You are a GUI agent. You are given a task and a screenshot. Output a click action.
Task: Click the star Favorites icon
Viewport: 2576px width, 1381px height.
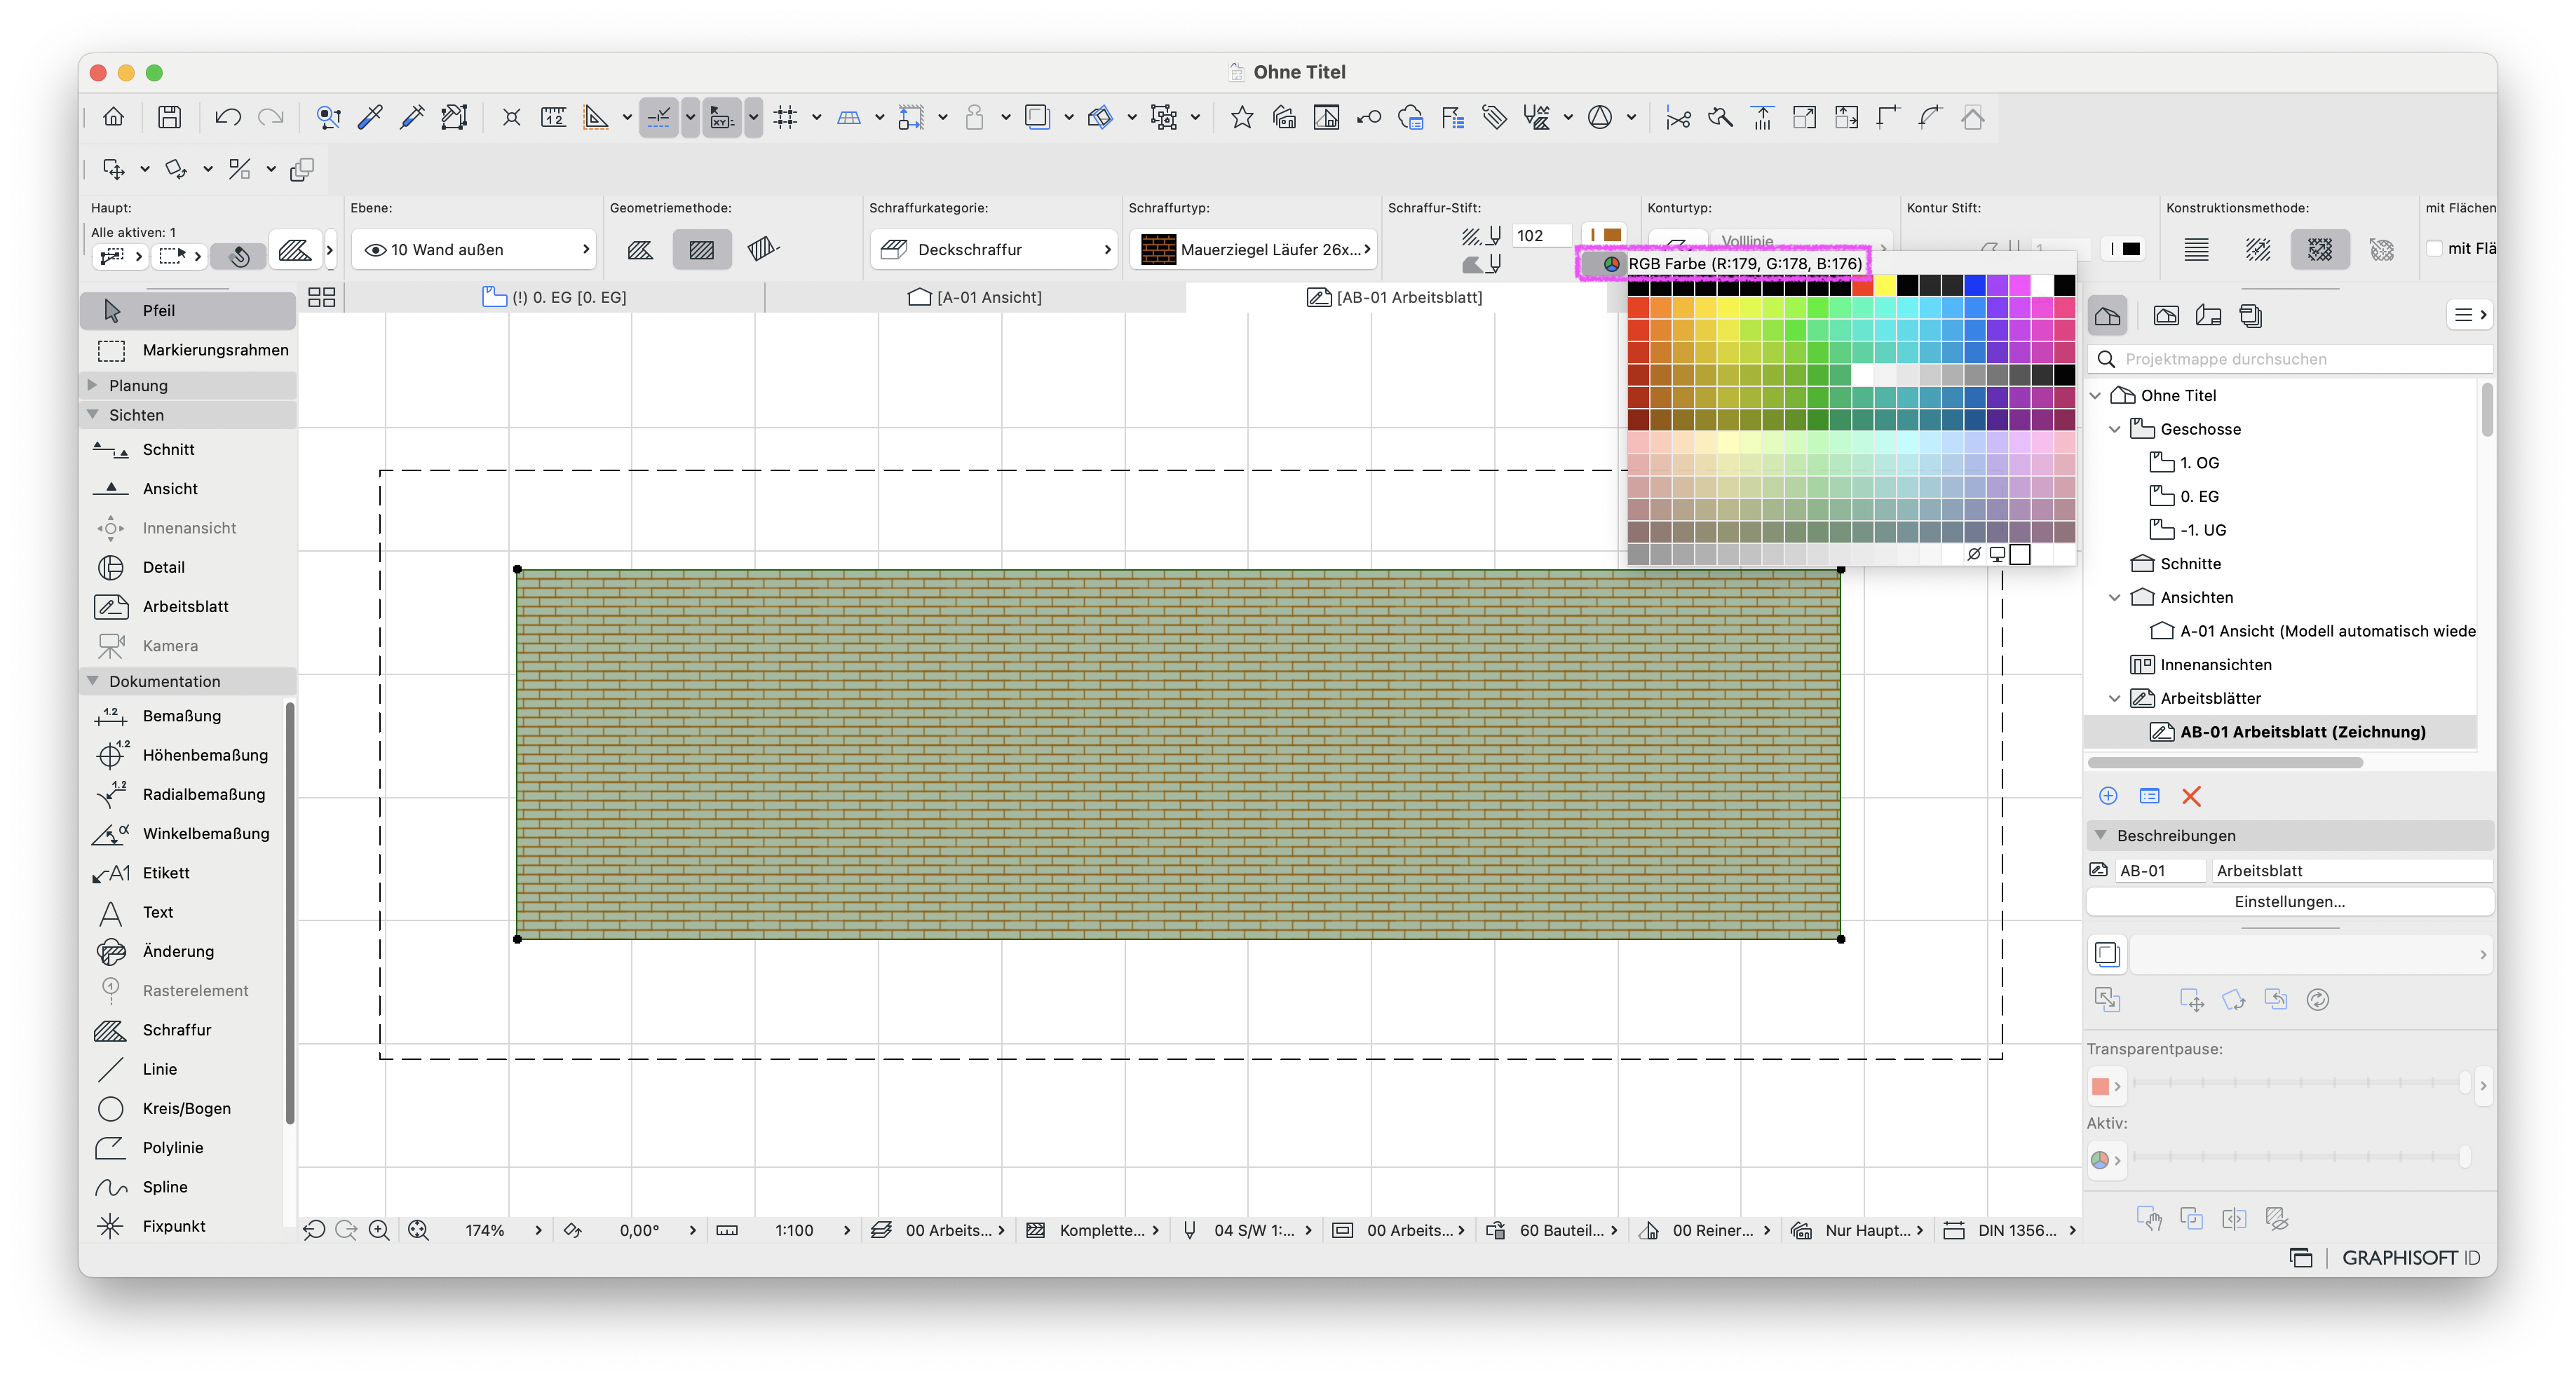click(1242, 117)
